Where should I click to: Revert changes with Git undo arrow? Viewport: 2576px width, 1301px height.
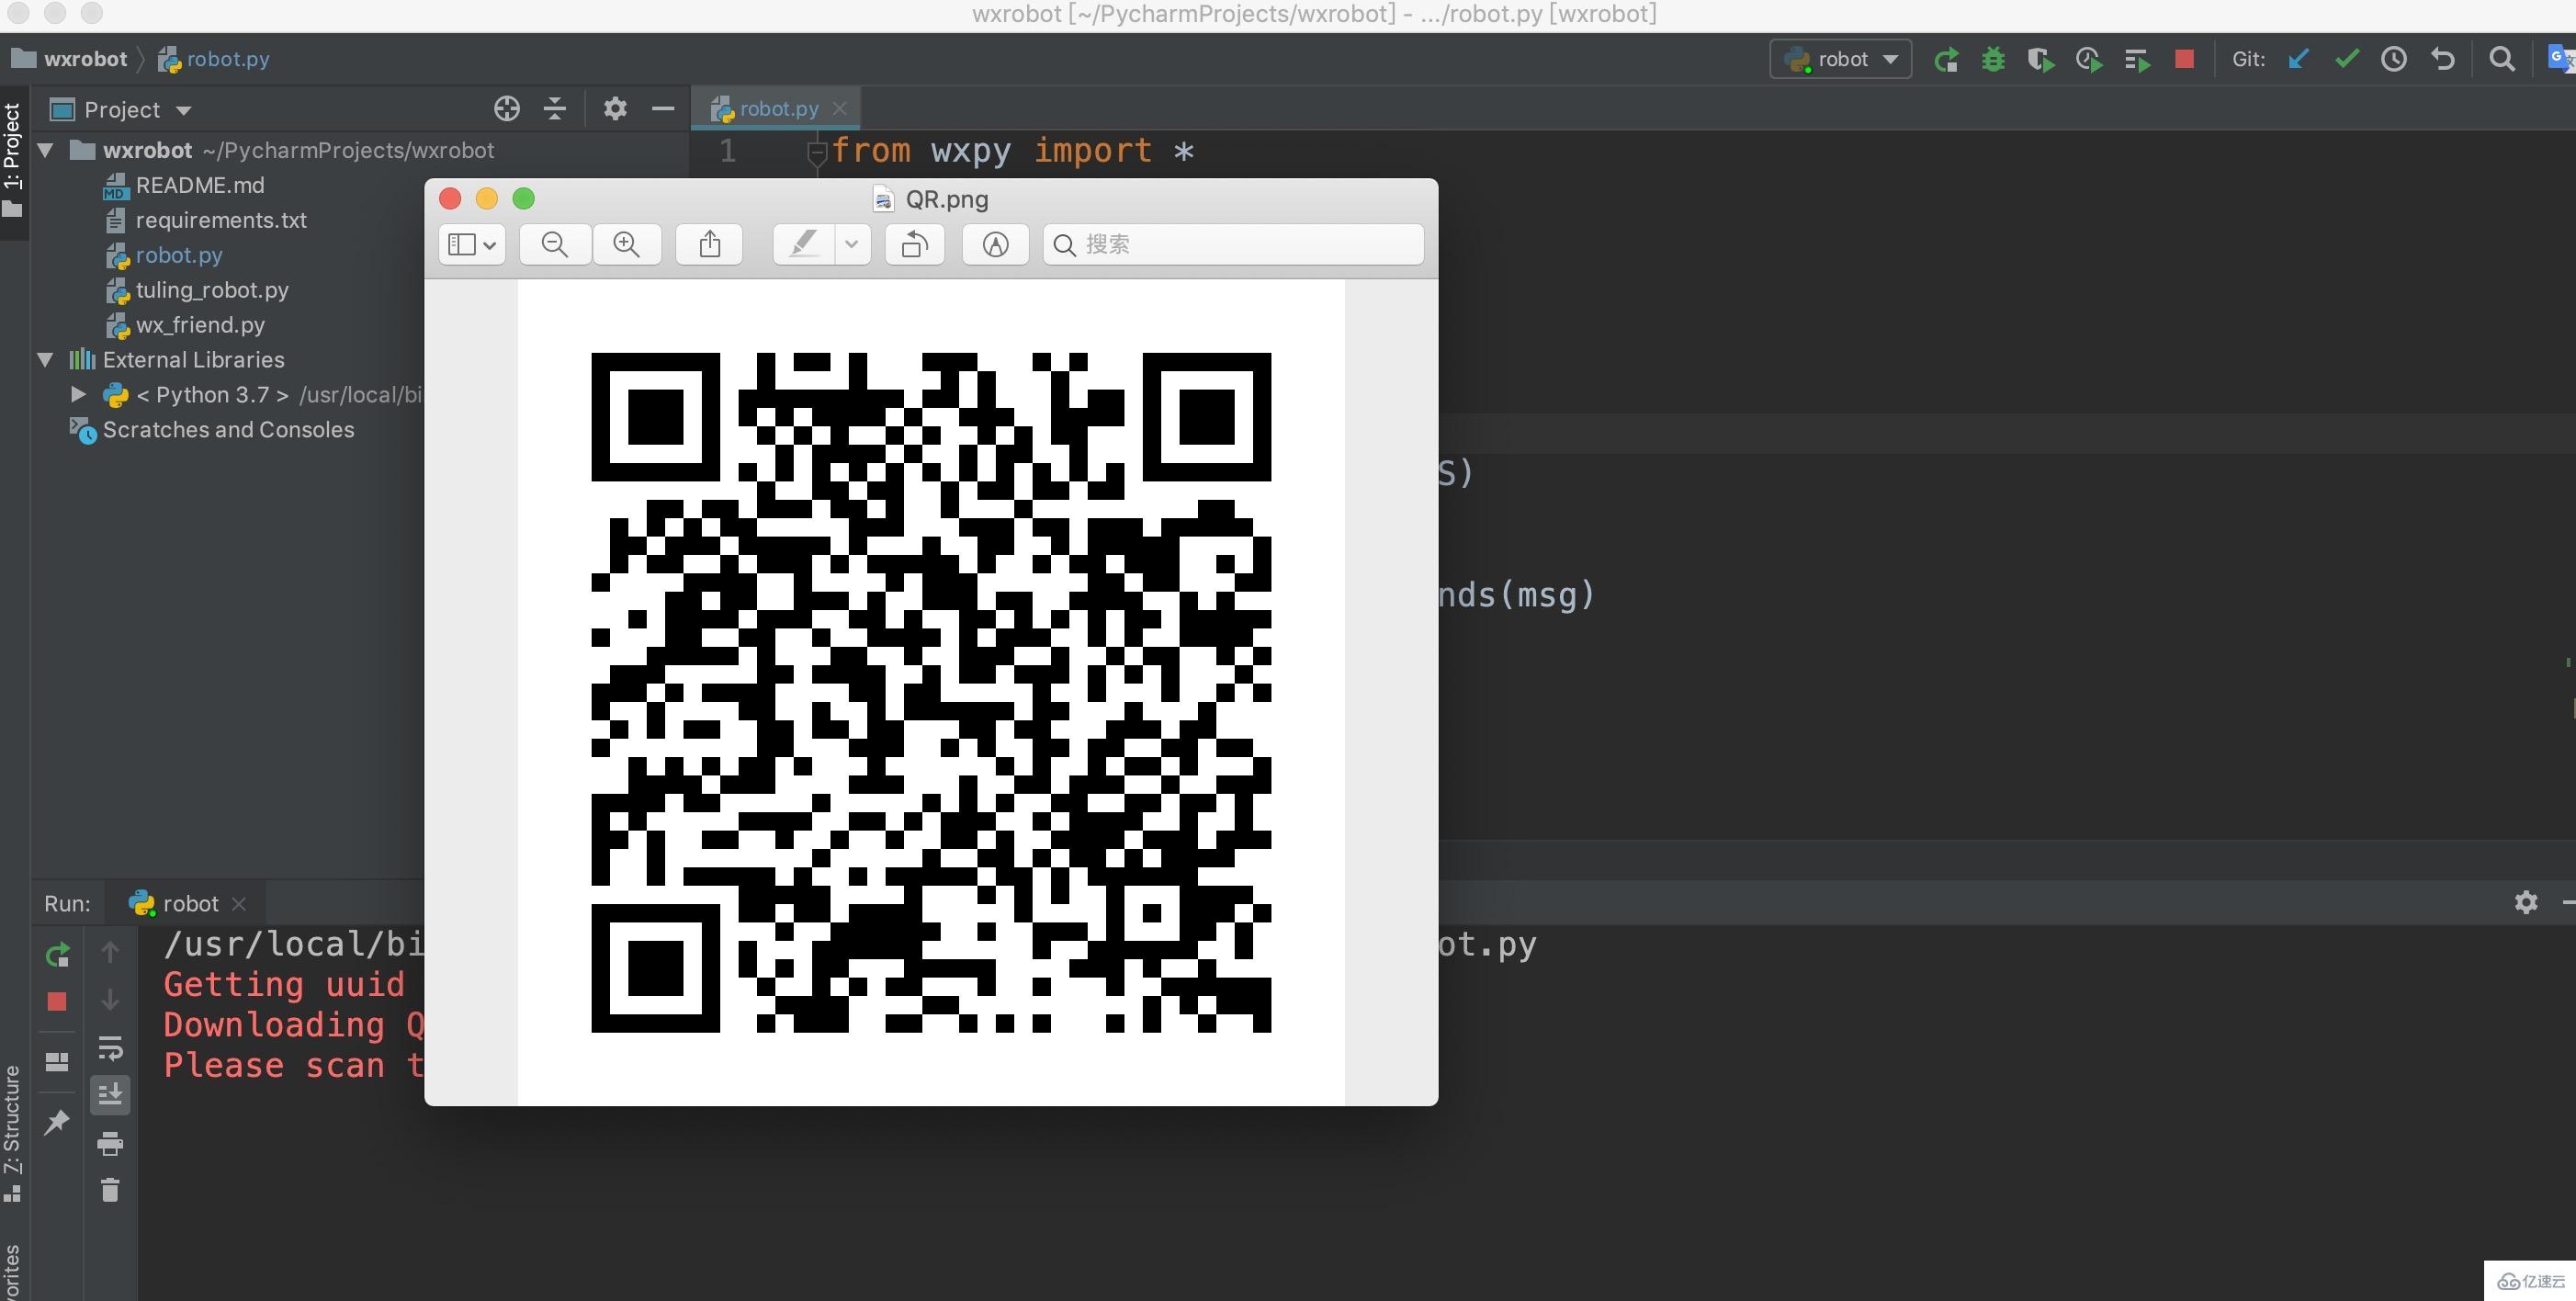2442,60
